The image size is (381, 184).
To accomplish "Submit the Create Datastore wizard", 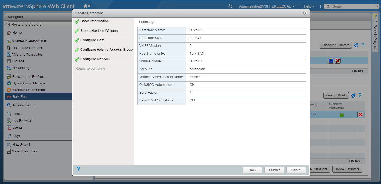I will pyautogui.click(x=274, y=170).
